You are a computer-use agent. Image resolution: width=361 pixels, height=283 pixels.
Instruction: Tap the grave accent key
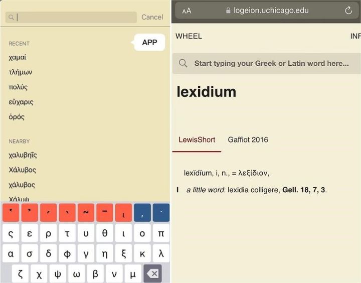tap(67, 212)
